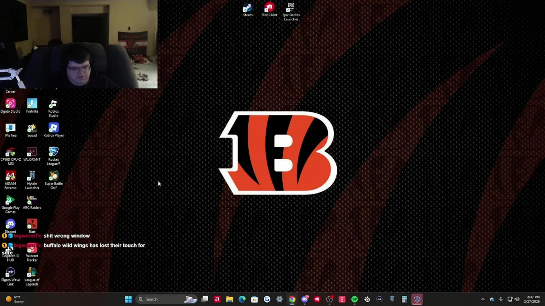Screen dimensions: 545x306
Task: Select the ARC Raiders desktop icon
Action: 32,203
